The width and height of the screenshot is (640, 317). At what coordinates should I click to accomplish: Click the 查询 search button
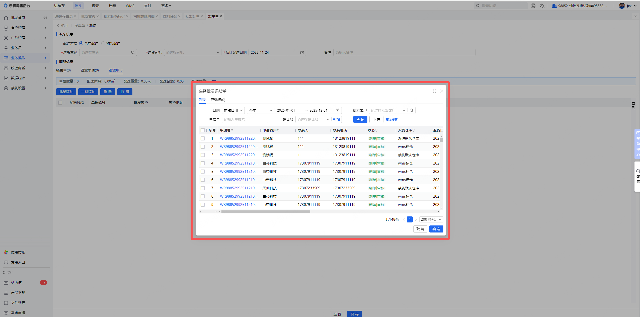pyautogui.click(x=360, y=119)
